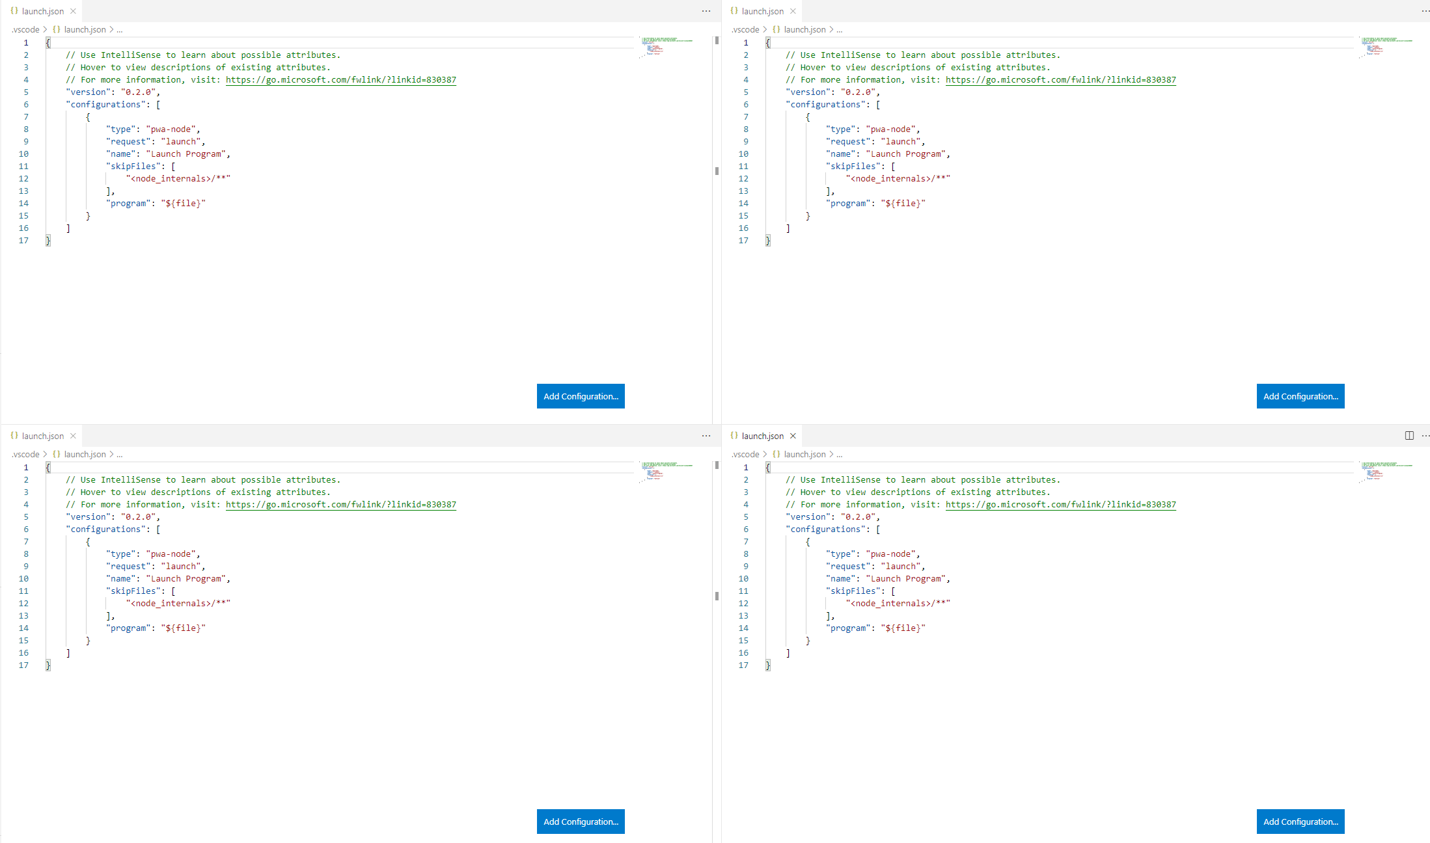1430x843 pixels.
Task: Click line number 11 in top-right editor
Action: coord(743,167)
